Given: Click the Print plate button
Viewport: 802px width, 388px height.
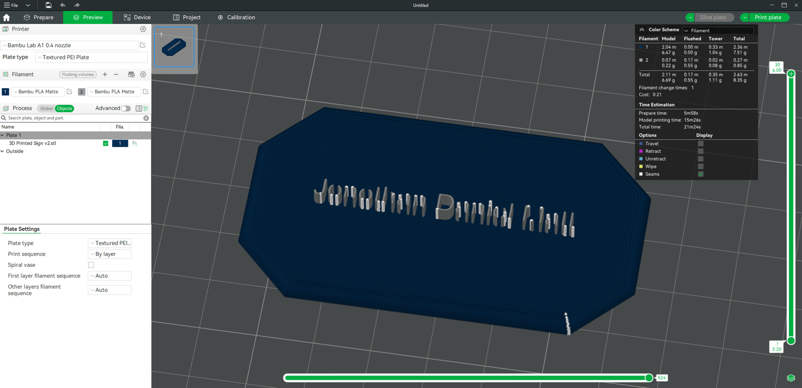Looking at the screenshot, I should click(768, 17).
